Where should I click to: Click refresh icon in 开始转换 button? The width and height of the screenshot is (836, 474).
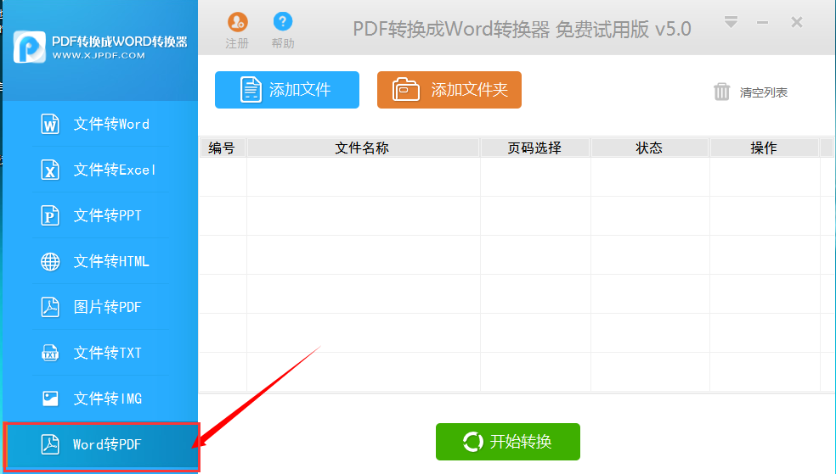(x=472, y=442)
